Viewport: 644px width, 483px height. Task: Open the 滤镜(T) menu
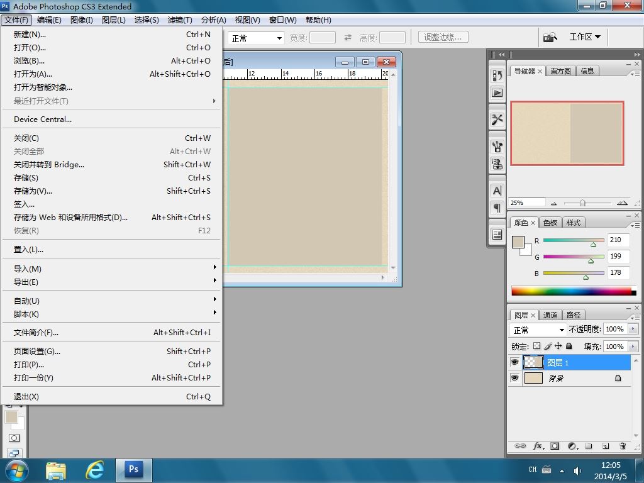tap(180, 19)
